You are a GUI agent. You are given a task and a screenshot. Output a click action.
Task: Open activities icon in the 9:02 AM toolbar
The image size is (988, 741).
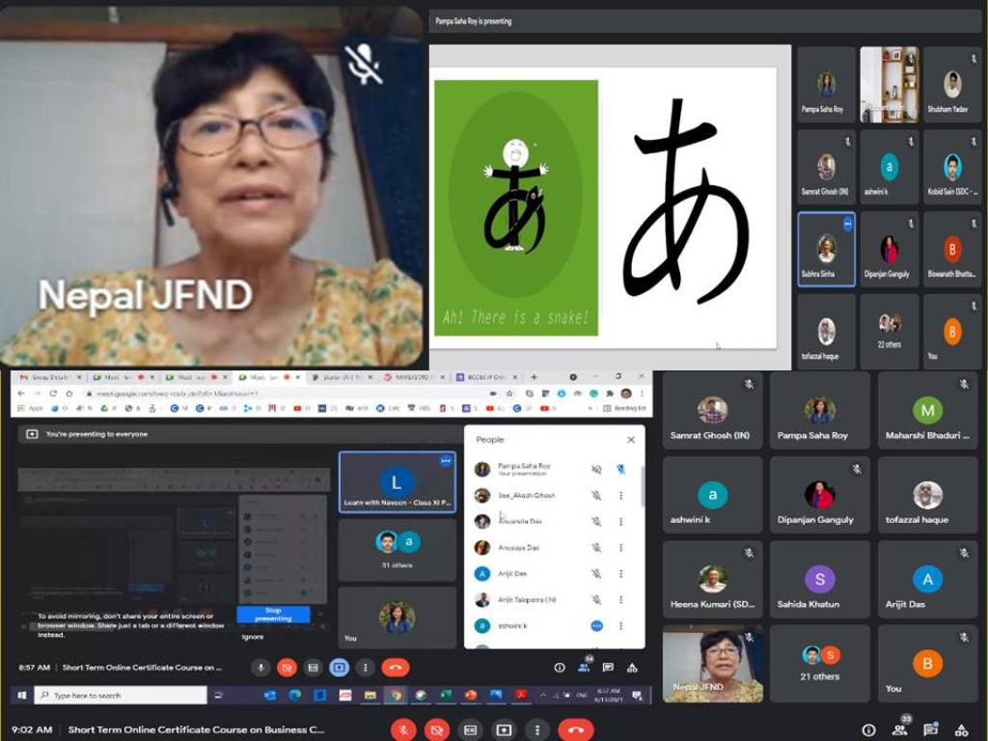(x=962, y=730)
